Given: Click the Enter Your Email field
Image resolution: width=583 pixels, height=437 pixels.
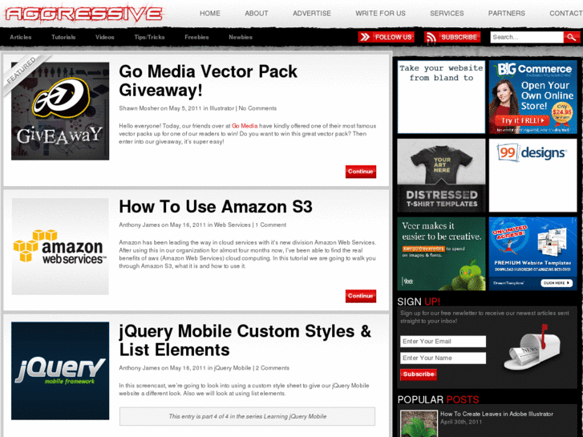Looking at the screenshot, I should (x=443, y=342).
